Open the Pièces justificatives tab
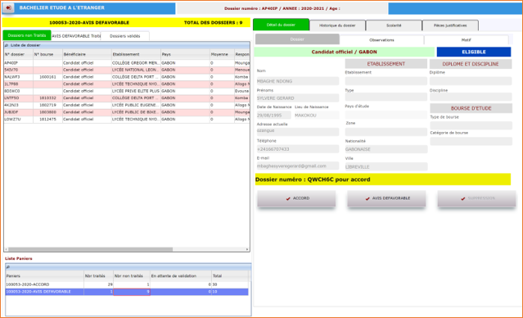The height and width of the screenshot is (318, 523). (450, 25)
